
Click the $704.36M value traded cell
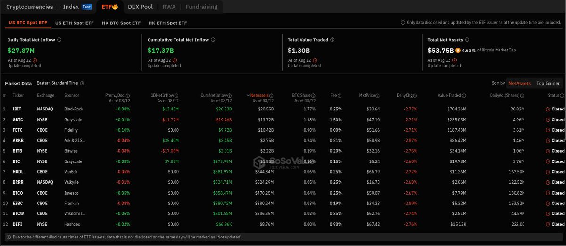456,109
